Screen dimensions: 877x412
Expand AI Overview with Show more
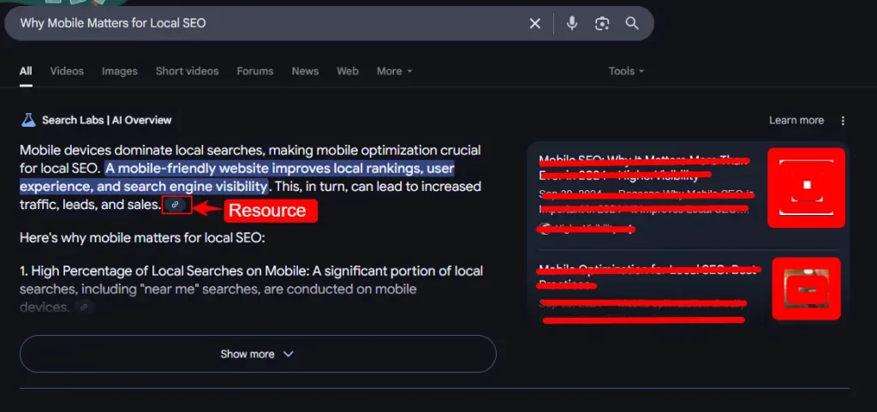(x=258, y=354)
